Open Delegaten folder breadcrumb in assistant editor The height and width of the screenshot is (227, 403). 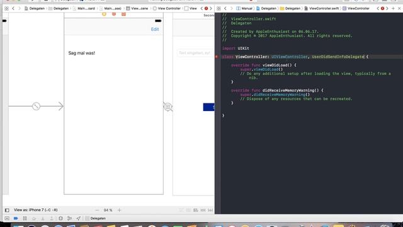[290, 8]
